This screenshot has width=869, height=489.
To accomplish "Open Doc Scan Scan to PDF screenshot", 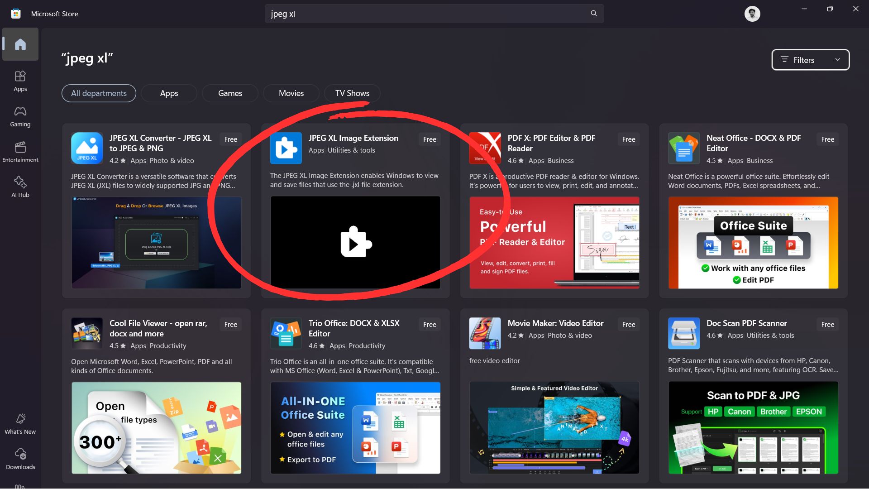I will (x=753, y=427).
